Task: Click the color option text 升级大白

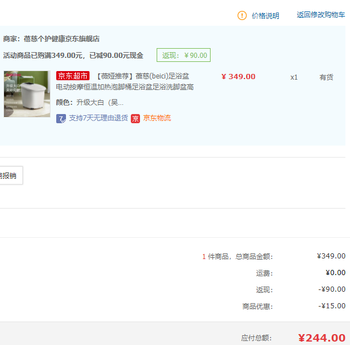Action: [100, 103]
